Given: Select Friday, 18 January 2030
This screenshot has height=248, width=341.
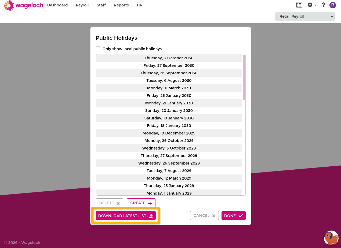Looking at the screenshot, I should click(169, 126).
